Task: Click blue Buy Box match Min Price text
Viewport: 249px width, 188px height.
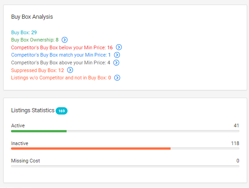Action: click(x=61, y=55)
